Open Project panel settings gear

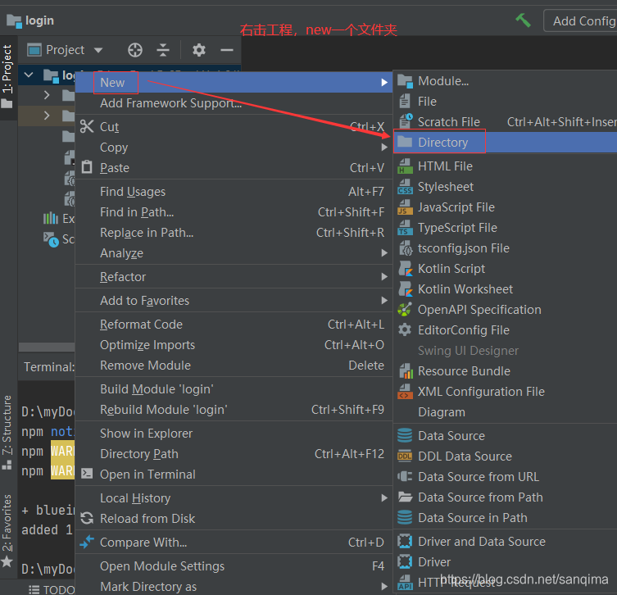click(199, 50)
